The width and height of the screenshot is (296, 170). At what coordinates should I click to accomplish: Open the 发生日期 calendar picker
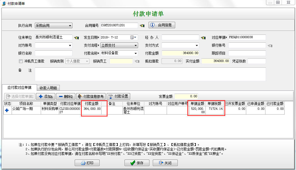click(133, 37)
